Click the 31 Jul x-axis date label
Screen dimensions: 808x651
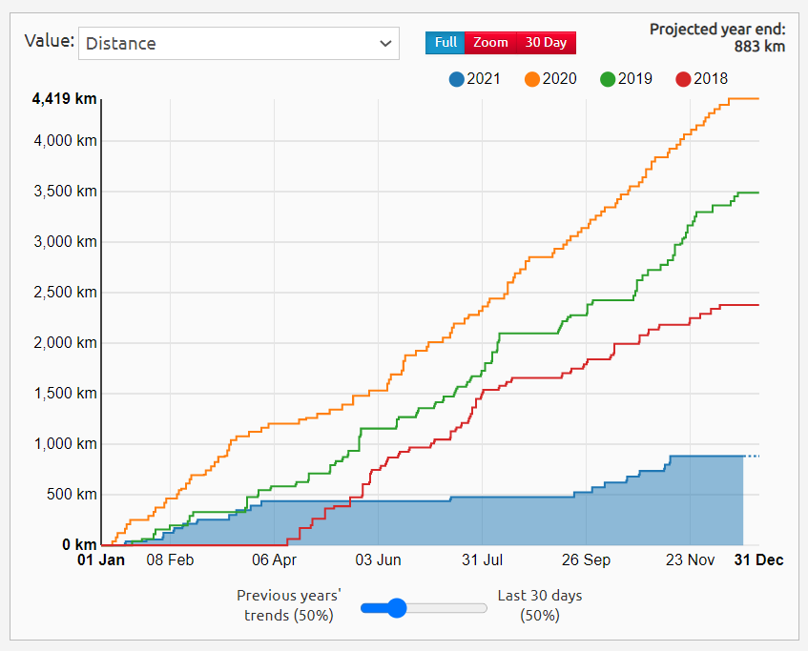(x=482, y=560)
